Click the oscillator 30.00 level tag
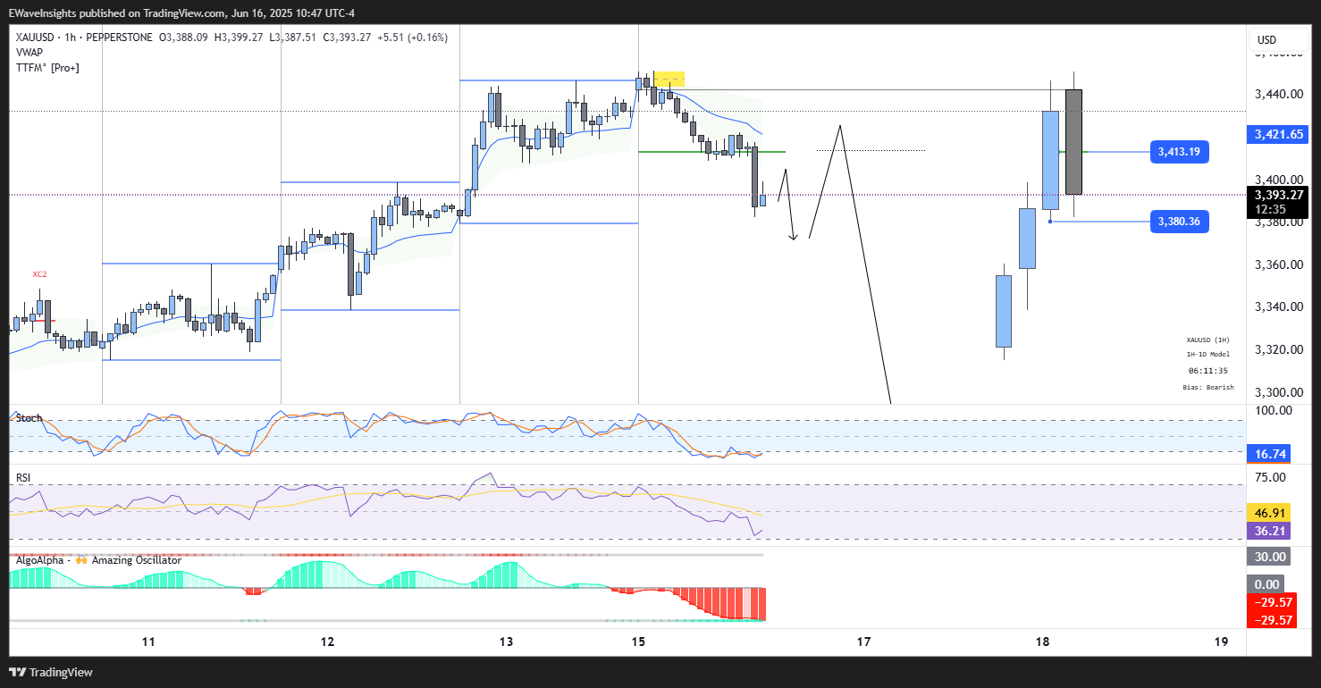Screen dimensions: 1321x688 (1269, 557)
